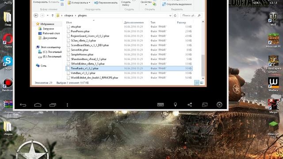The image size is (283, 159).
Task: Click plugins in the address breadcrumb
Action: [82, 15]
